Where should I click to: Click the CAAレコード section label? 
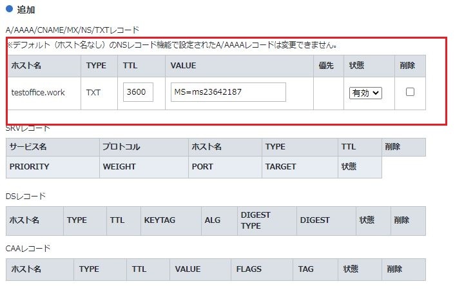coord(28,248)
